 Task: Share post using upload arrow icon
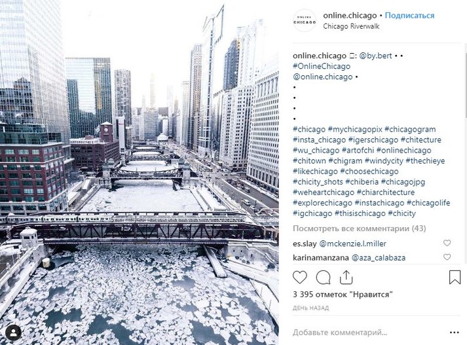pos(346,277)
